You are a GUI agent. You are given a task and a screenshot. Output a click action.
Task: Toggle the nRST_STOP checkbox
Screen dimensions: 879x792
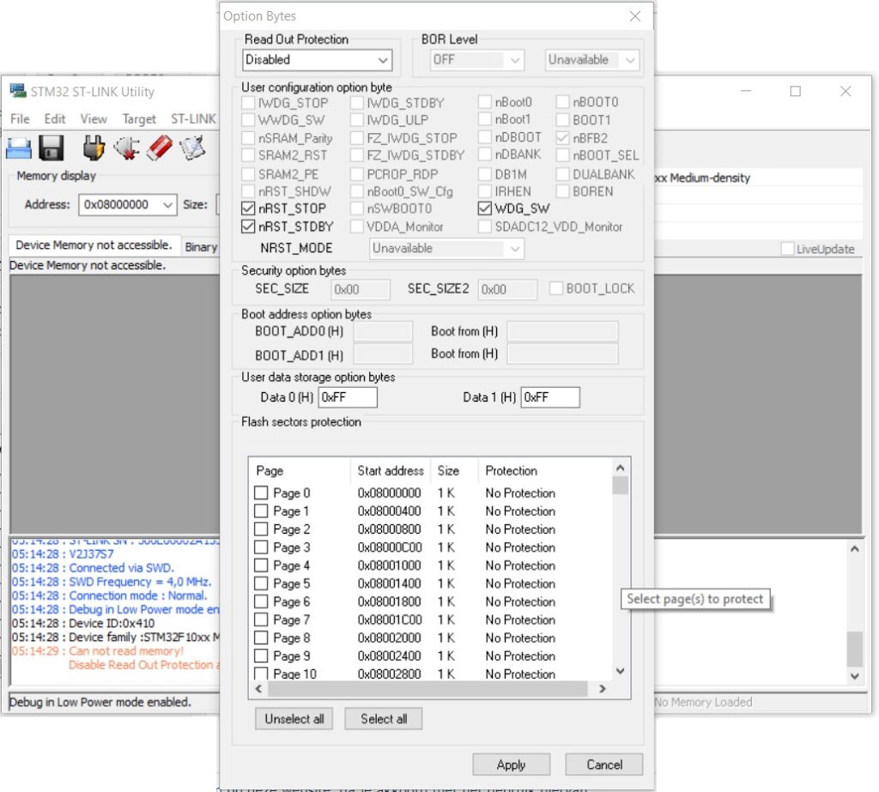point(248,209)
